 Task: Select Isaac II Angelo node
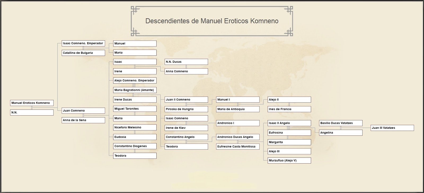tap(289, 123)
